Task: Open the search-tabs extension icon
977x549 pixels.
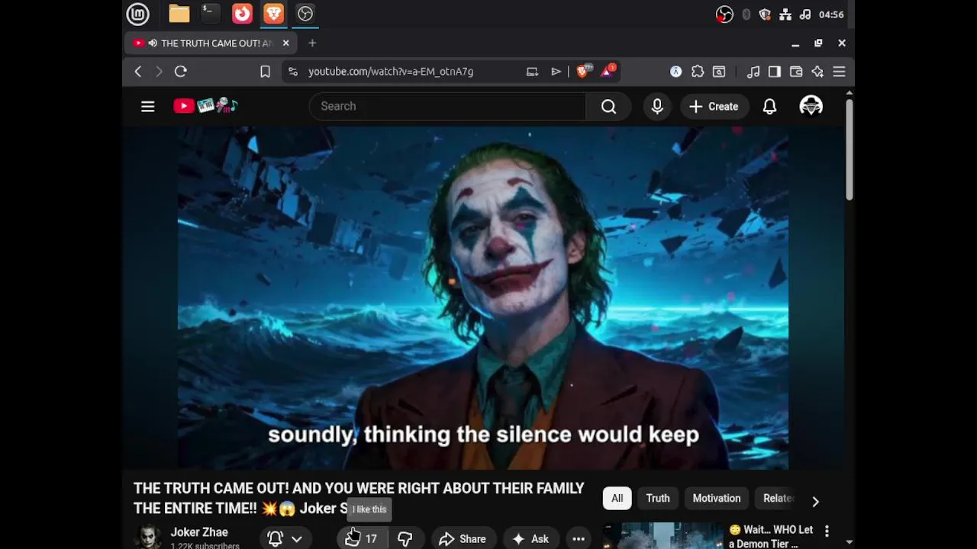Action: point(719,72)
